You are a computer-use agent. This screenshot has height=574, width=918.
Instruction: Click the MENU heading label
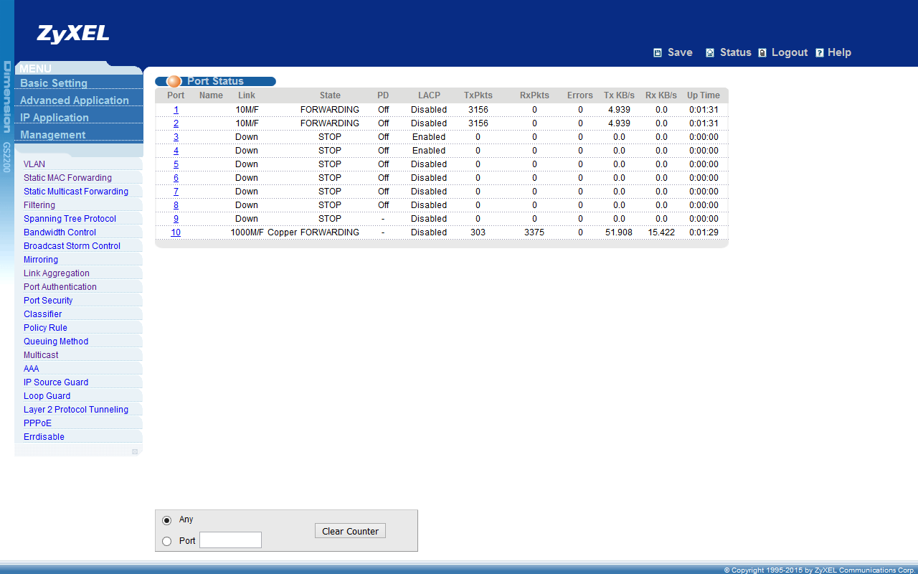(x=35, y=69)
